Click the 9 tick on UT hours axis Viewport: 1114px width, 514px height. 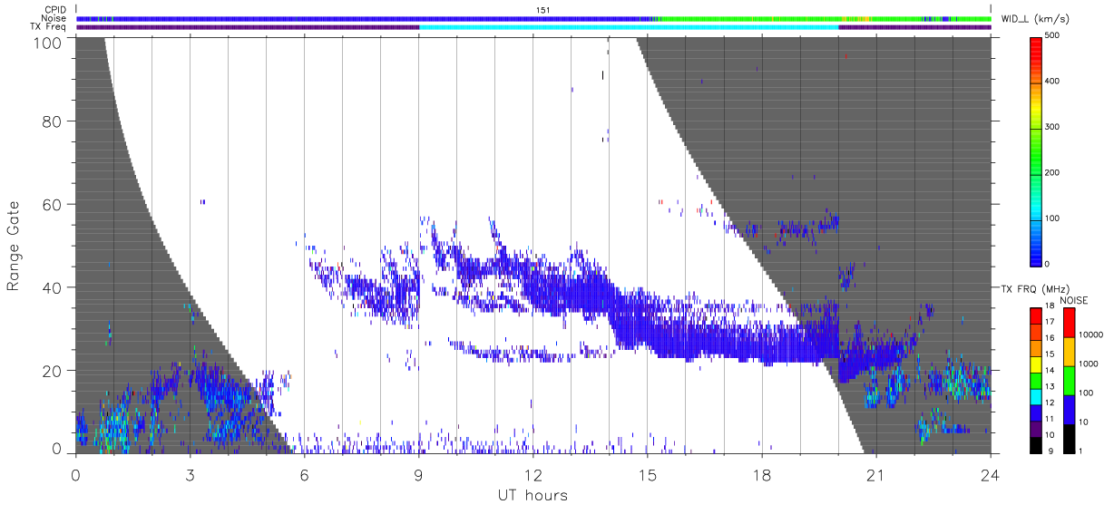point(418,473)
